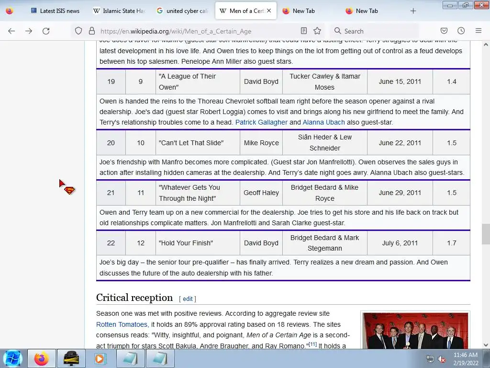The height and width of the screenshot is (368, 490).
Task: Click the network tray icon
Action: [x=430, y=359]
